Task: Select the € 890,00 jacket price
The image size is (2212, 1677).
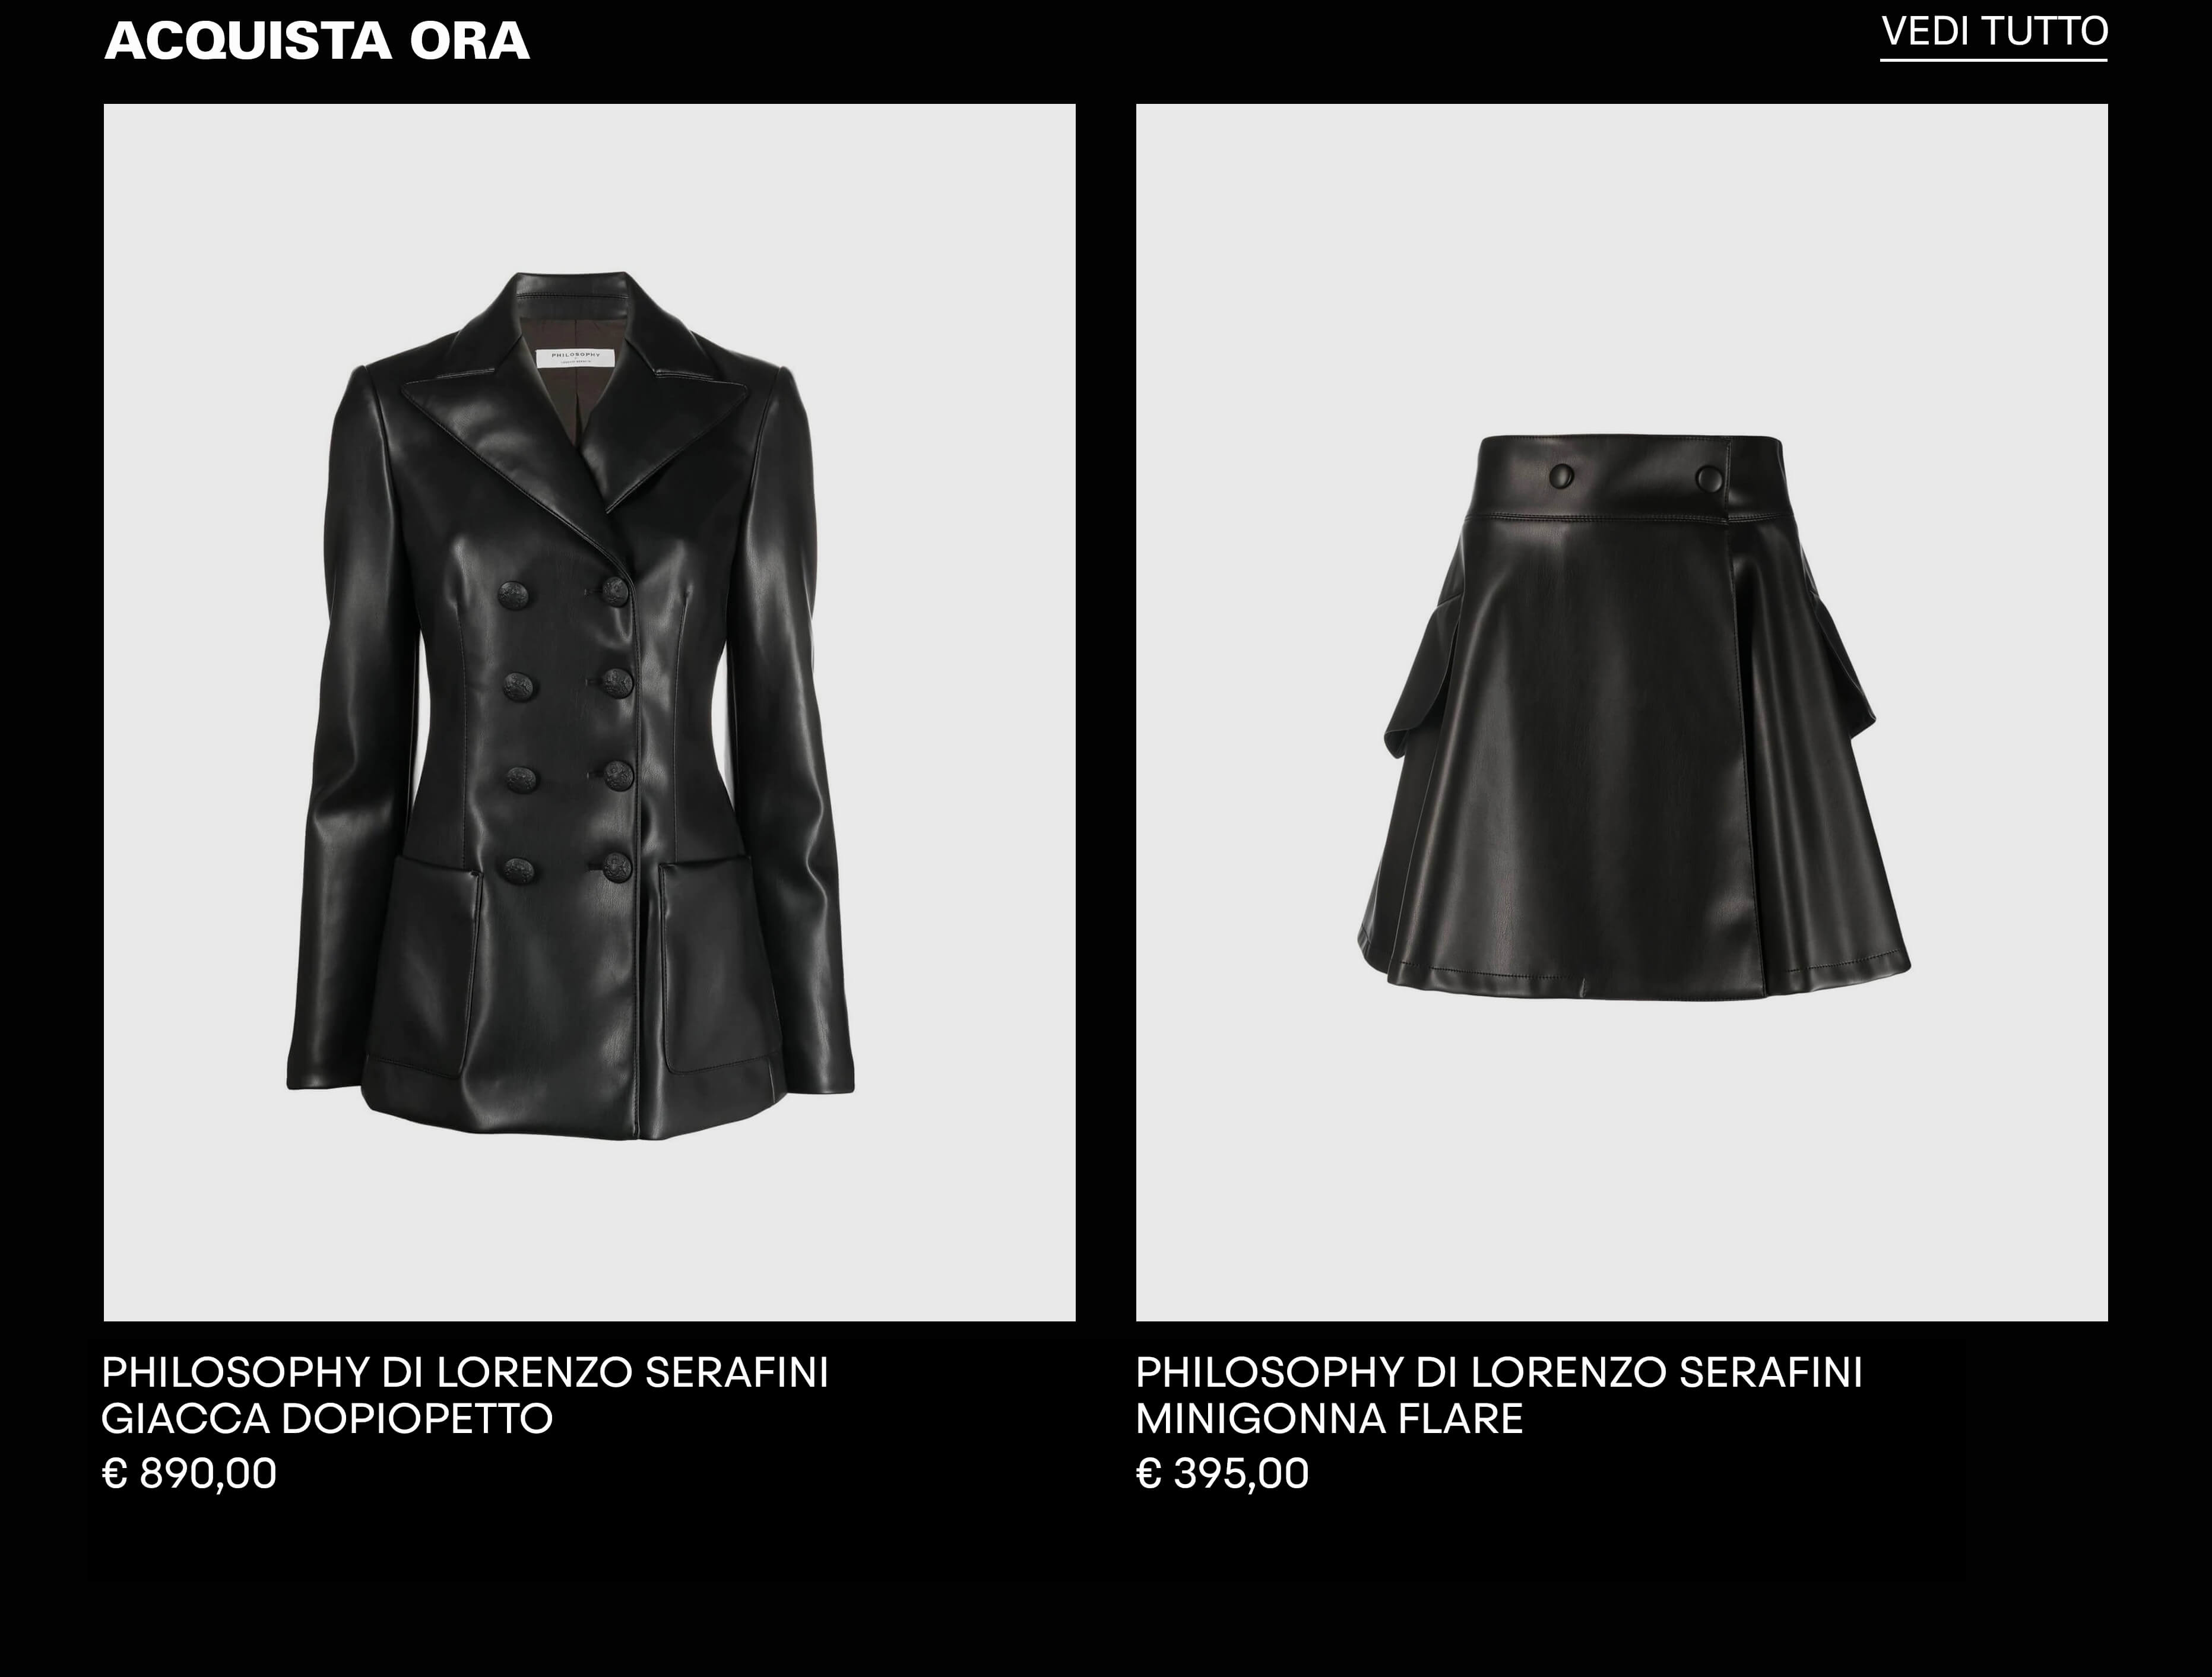Action: click(x=189, y=1474)
